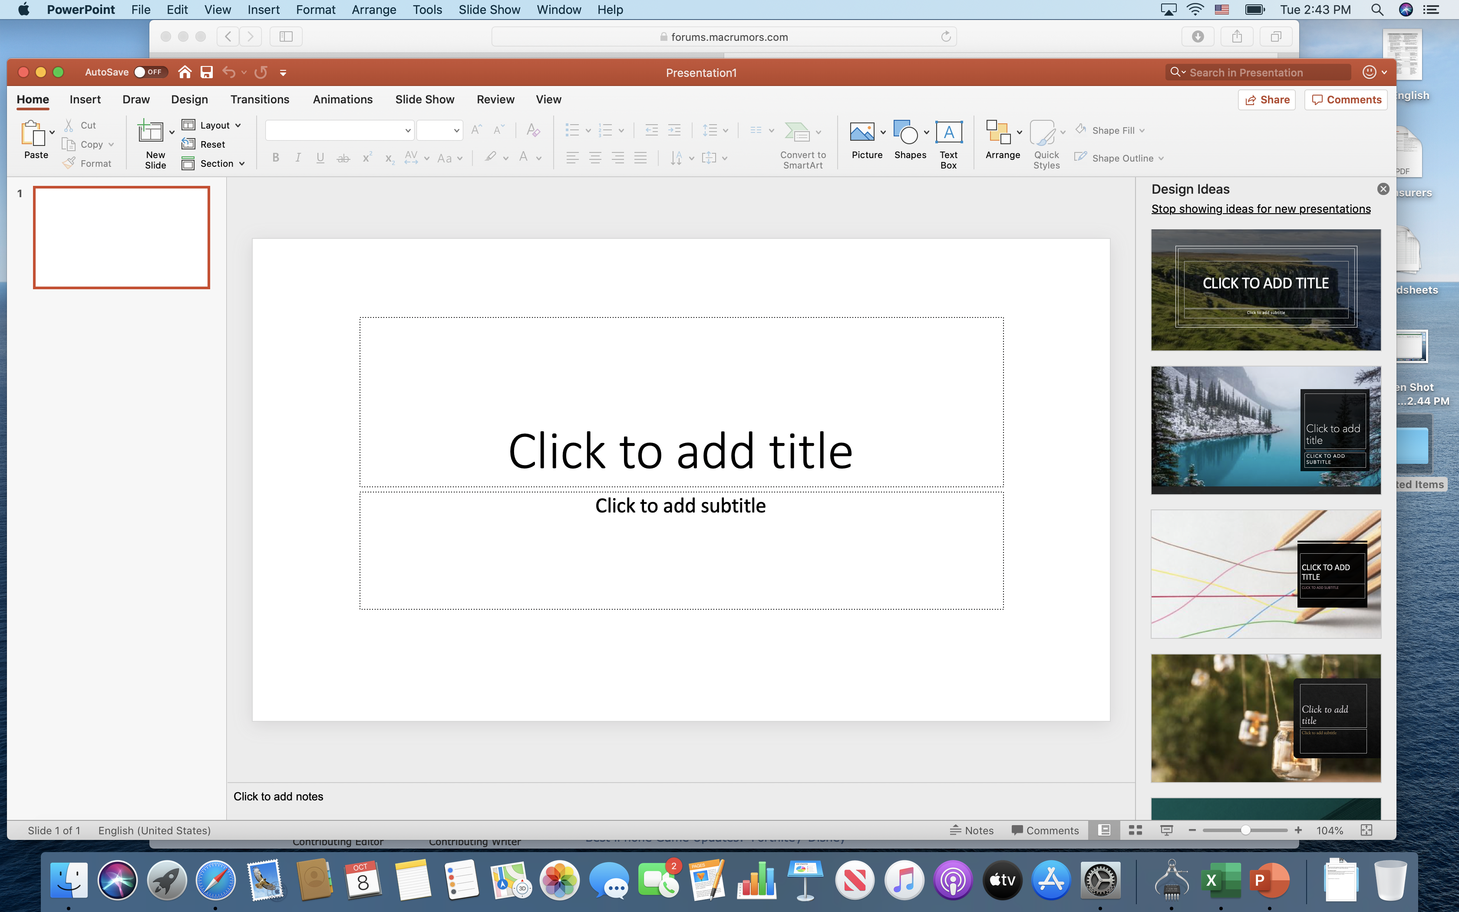This screenshot has height=912, width=1459.
Task: Fit slide to current window
Action: (1367, 830)
